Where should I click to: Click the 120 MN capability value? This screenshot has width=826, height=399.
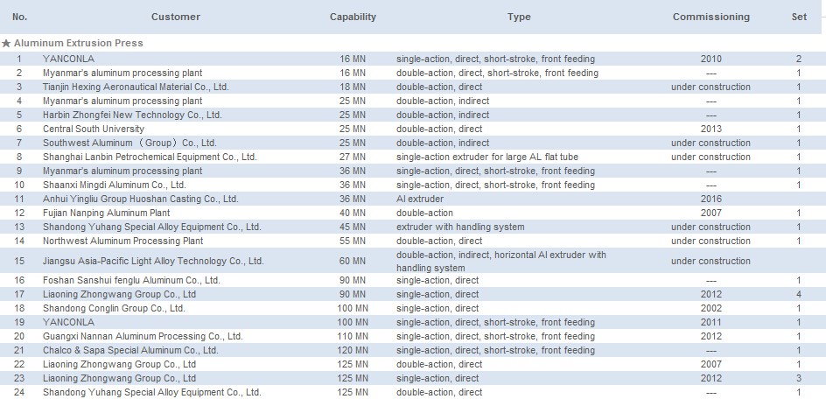tap(353, 351)
